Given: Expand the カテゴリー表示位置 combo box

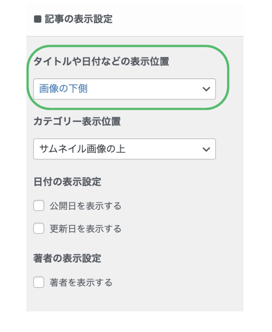Looking at the screenshot, I should (x=124, y=149).
